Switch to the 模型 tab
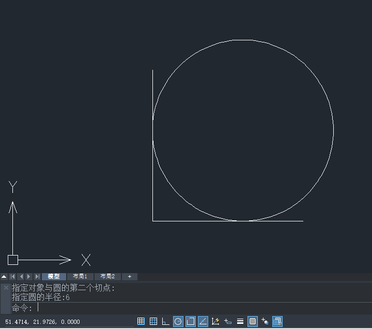372x329 pixels. [54, 277]
